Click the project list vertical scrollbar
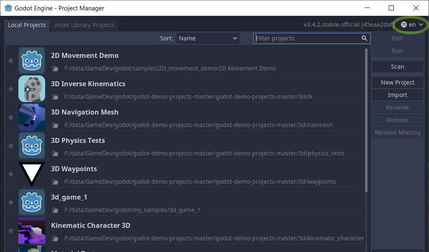This screenshot has height=252, width=429. click(366, 120)
